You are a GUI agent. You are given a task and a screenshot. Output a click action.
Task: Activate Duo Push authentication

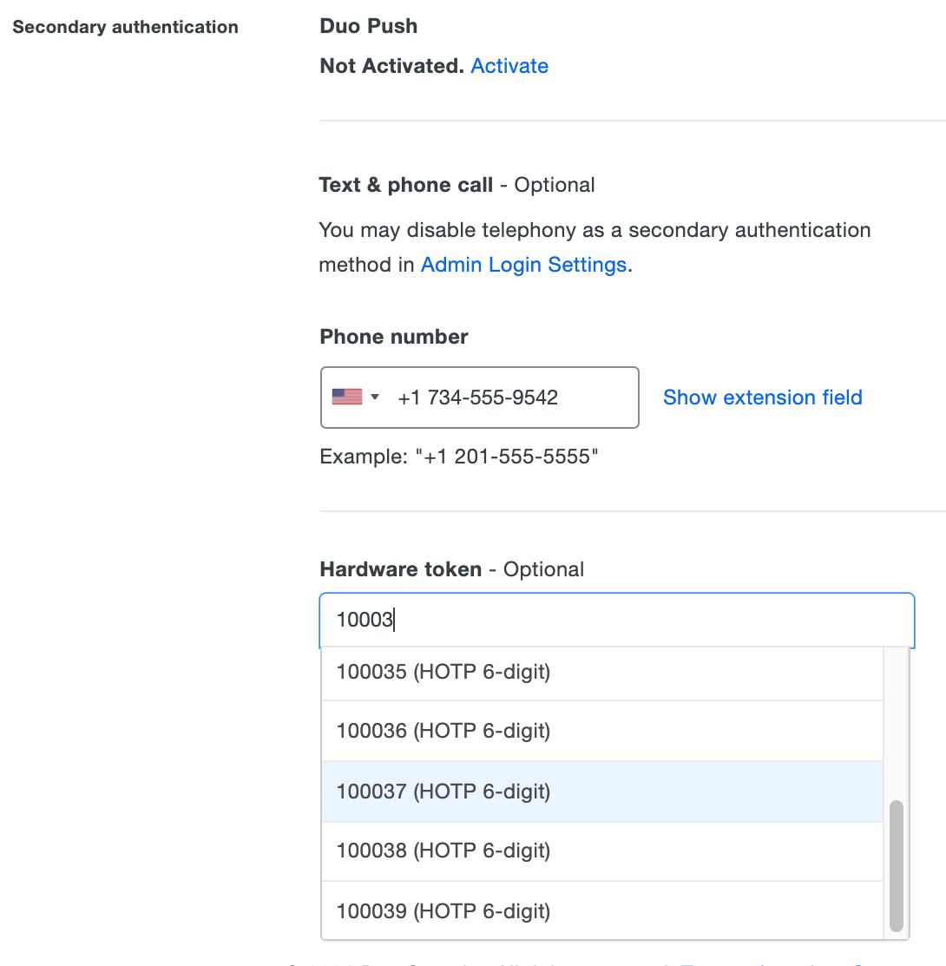[509, 65]
